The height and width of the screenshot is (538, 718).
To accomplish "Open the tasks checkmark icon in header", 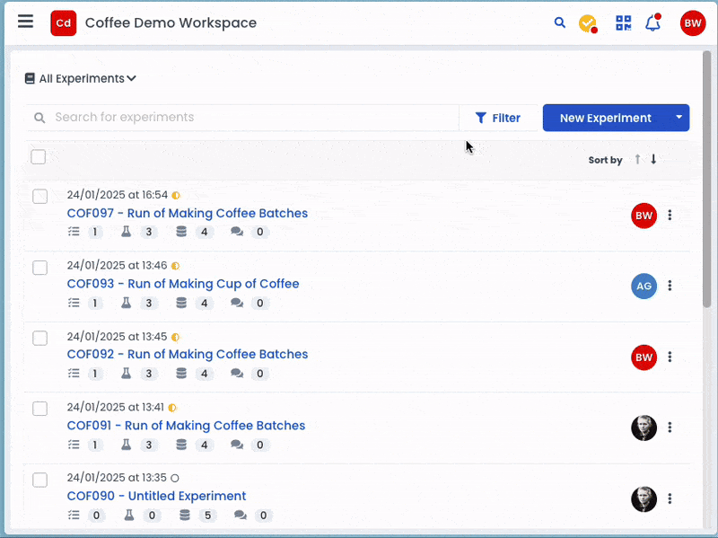I will coord(588,23).
